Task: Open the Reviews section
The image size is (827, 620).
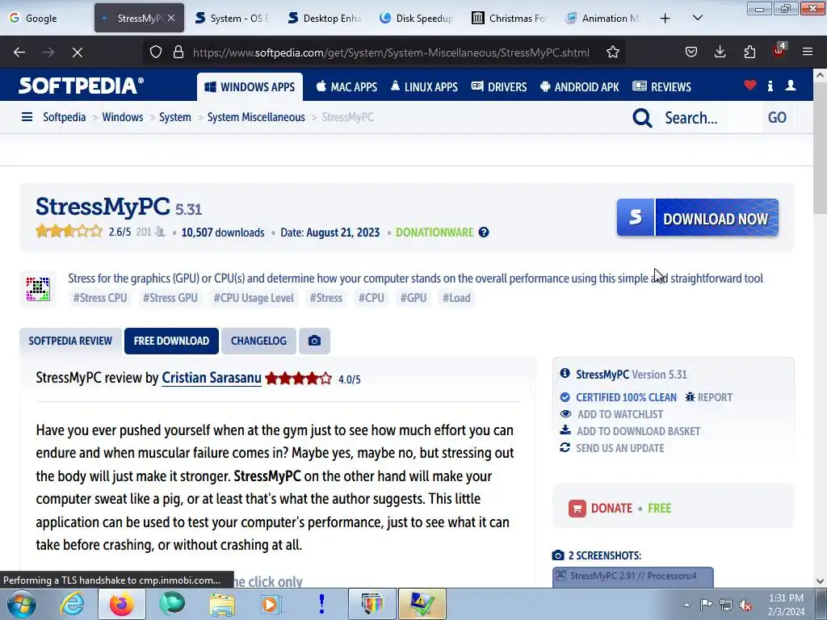Action: (x=662, y=87)
